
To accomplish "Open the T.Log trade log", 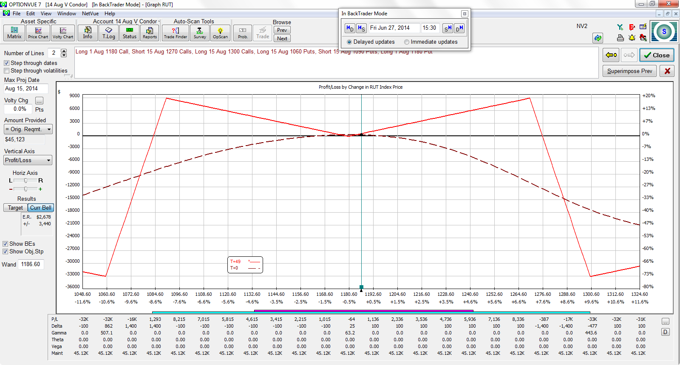I will 109,33.
